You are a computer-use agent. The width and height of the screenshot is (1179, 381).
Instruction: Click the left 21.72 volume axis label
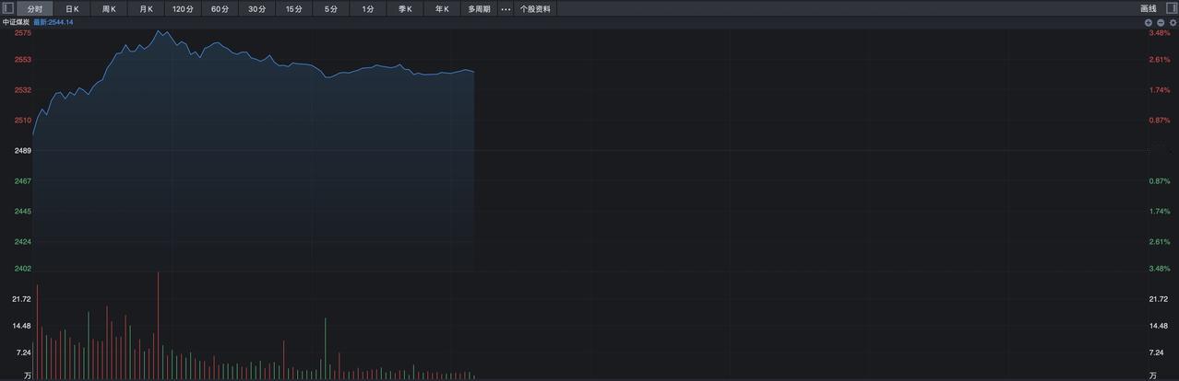click(22, 299)
